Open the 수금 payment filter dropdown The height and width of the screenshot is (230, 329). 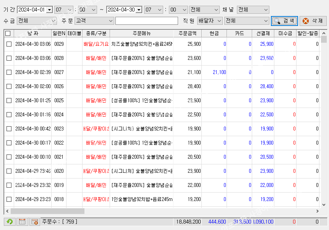53,21
